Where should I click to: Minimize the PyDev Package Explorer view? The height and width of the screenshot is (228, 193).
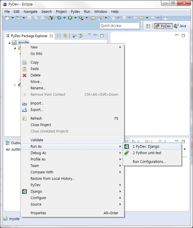click(x=95, y=35)
